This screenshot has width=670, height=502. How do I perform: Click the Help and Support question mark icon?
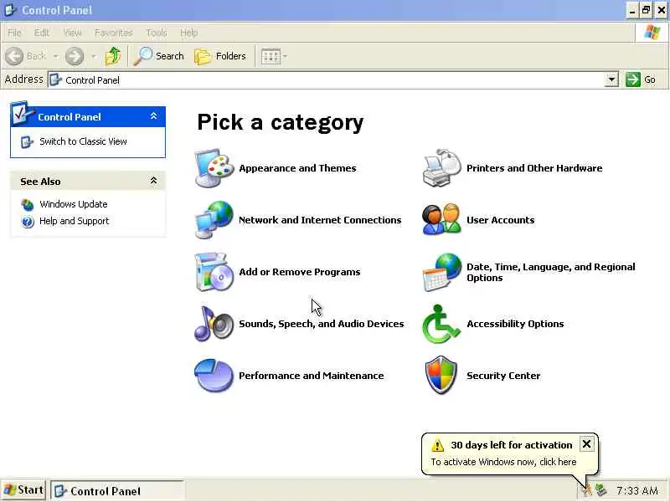pyautogui.click(x=28, y=222)
